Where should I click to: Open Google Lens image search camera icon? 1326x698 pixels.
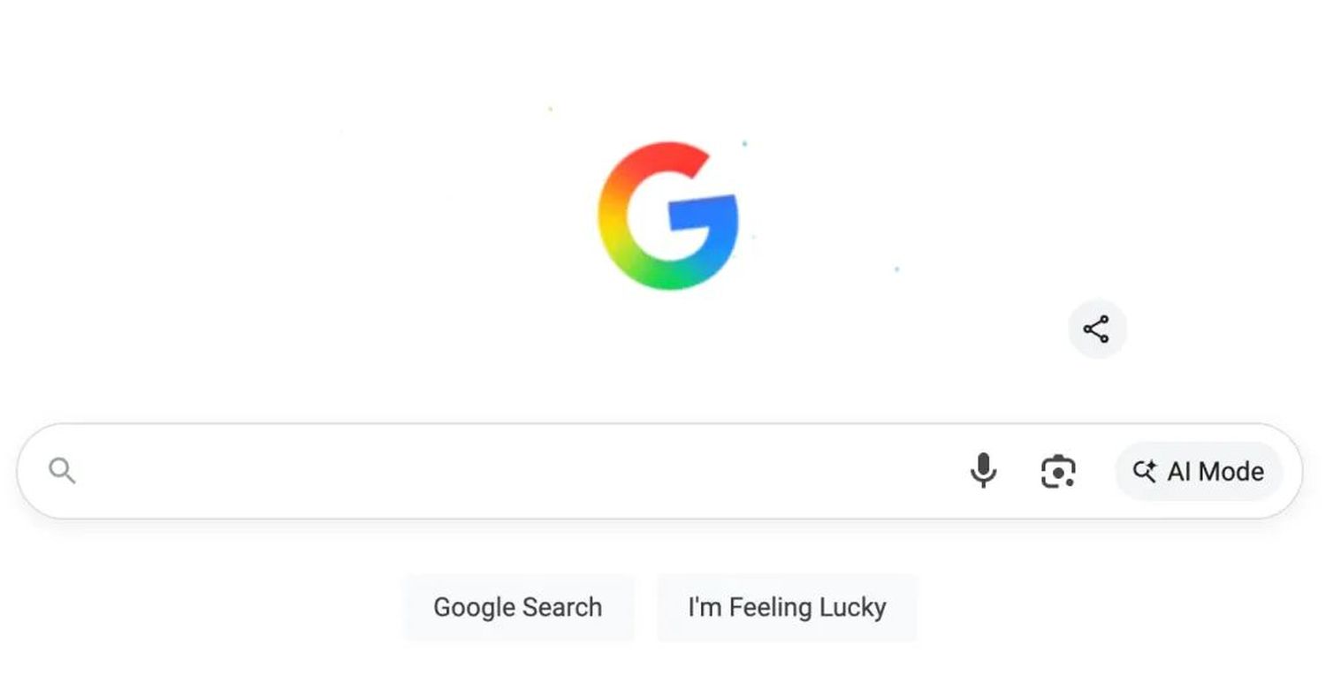[1058, 472]
